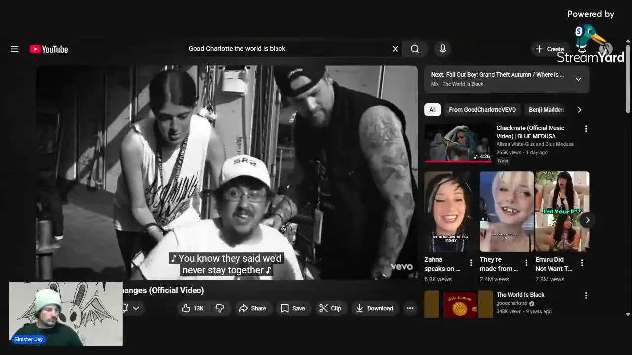Select From GoodCharlotteVEVO filter chip

[482, 110]
